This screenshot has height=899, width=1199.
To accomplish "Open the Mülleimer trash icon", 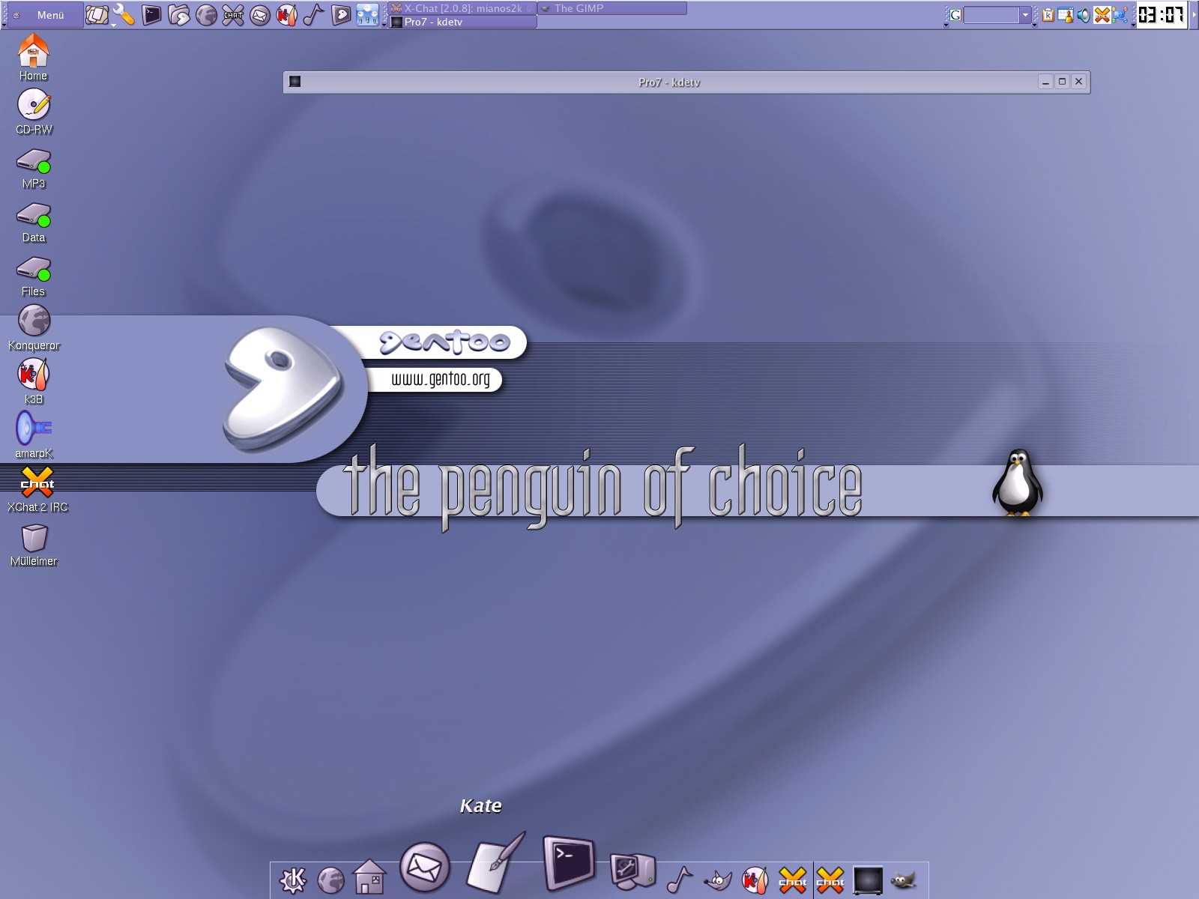I will pos(34,545).
